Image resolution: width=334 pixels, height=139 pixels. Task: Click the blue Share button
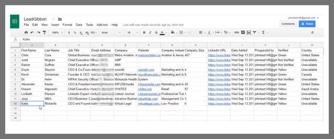(307, 24)
